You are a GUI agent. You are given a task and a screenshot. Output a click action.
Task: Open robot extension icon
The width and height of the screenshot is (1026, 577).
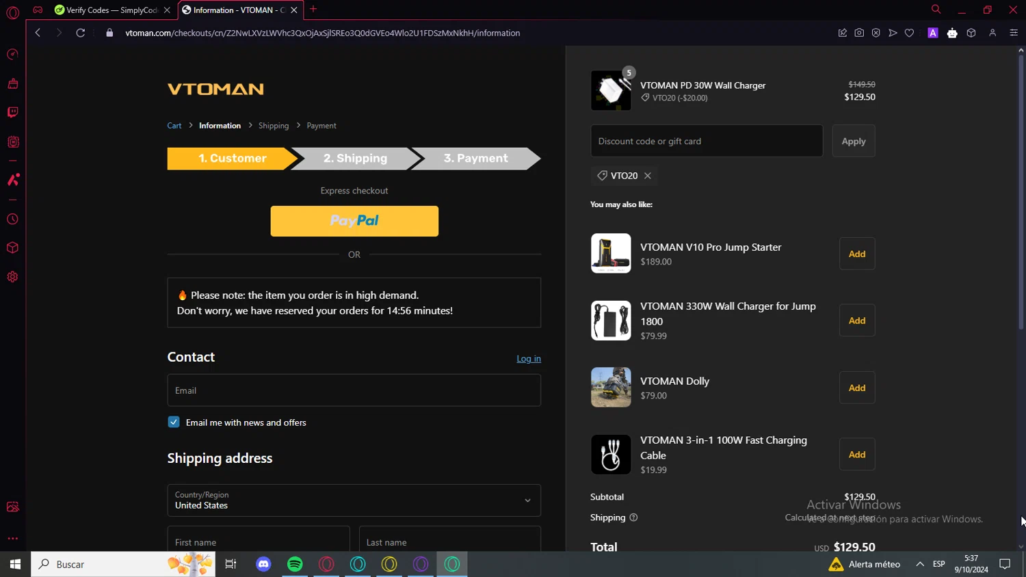pyautogui.click(x=952, y=33)
